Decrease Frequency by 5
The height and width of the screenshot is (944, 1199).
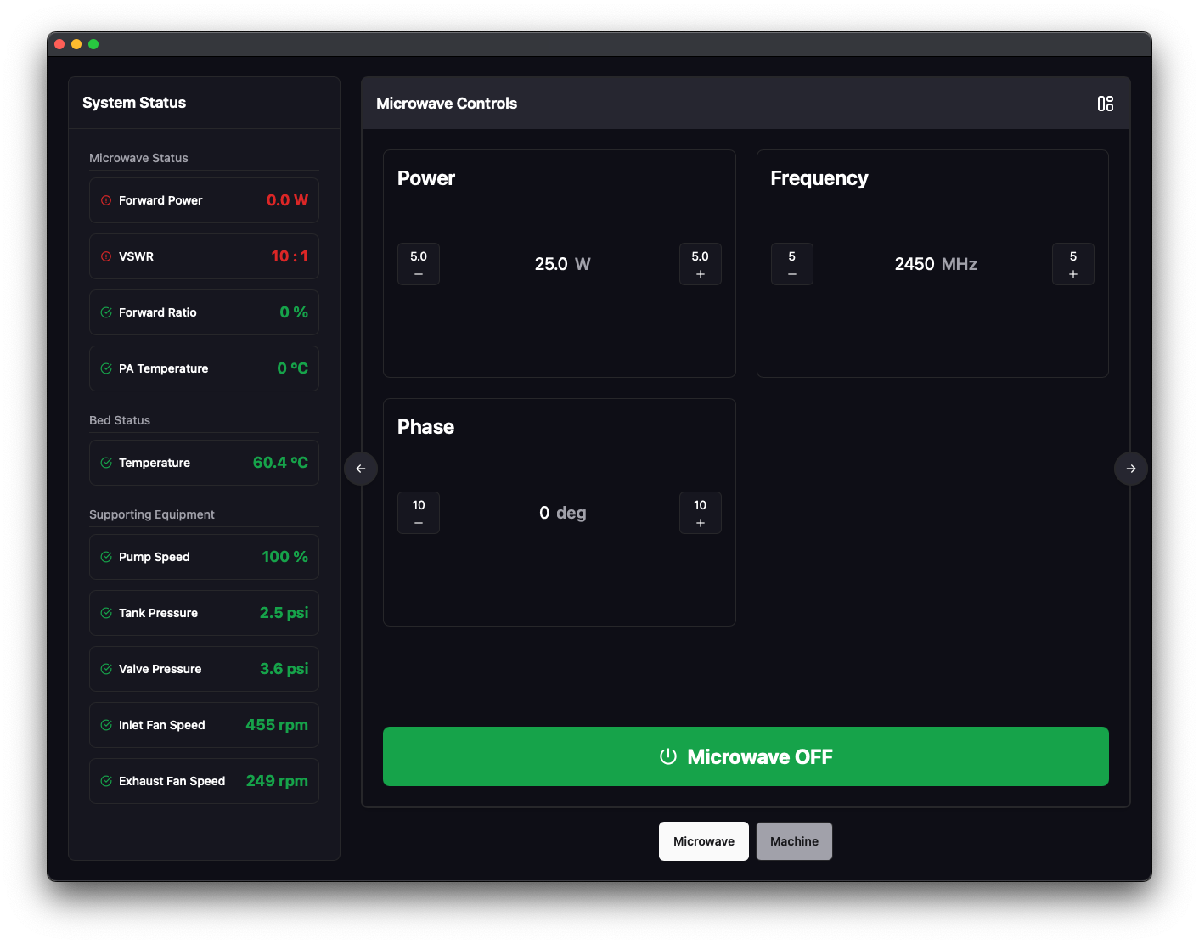click(x=792, y=264)
